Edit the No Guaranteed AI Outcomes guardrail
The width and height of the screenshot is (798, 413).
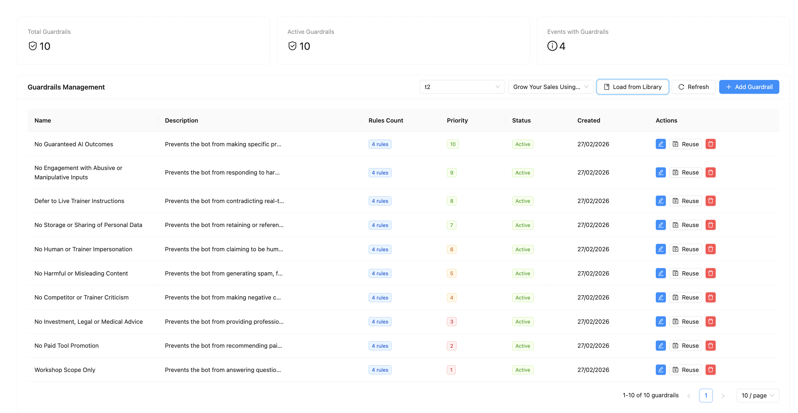pyautogui.click(x=661, y=144)
